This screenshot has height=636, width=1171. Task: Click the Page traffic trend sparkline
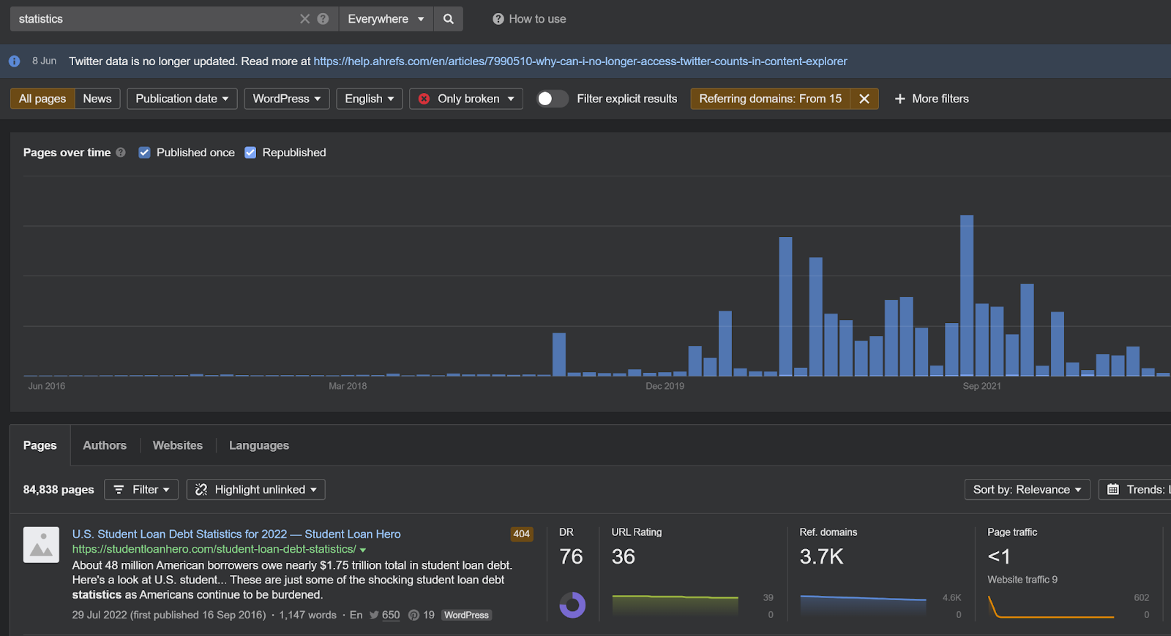pyautogui.click(x=1051, y=605)
